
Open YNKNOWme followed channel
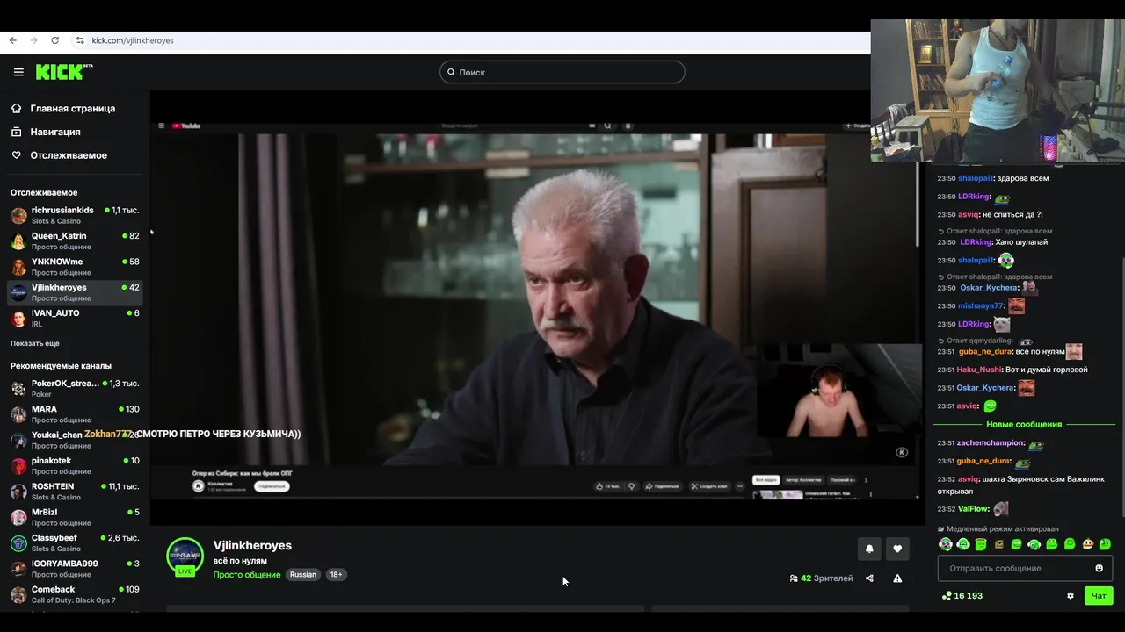pos(75,266)
